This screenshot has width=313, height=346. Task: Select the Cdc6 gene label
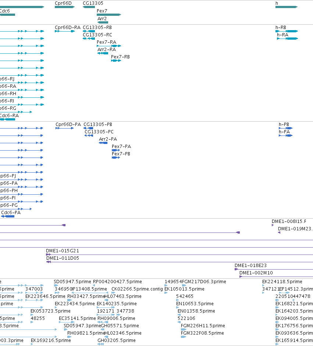(5, 11)
